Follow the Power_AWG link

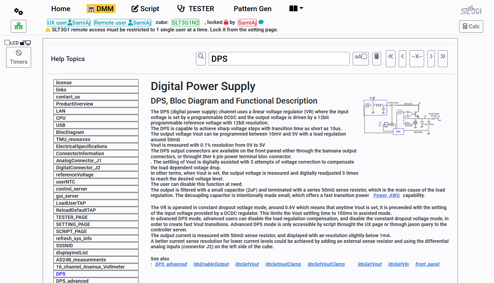(x=386, y=195)
